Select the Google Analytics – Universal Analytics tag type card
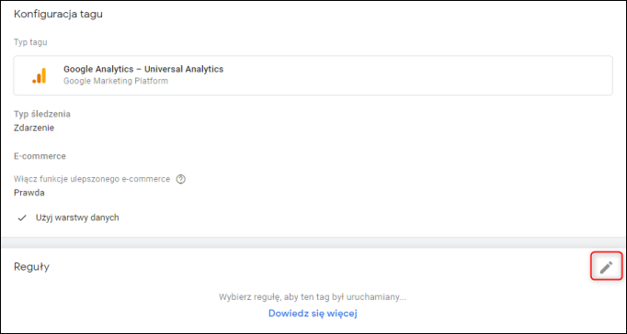 (313, 75)
